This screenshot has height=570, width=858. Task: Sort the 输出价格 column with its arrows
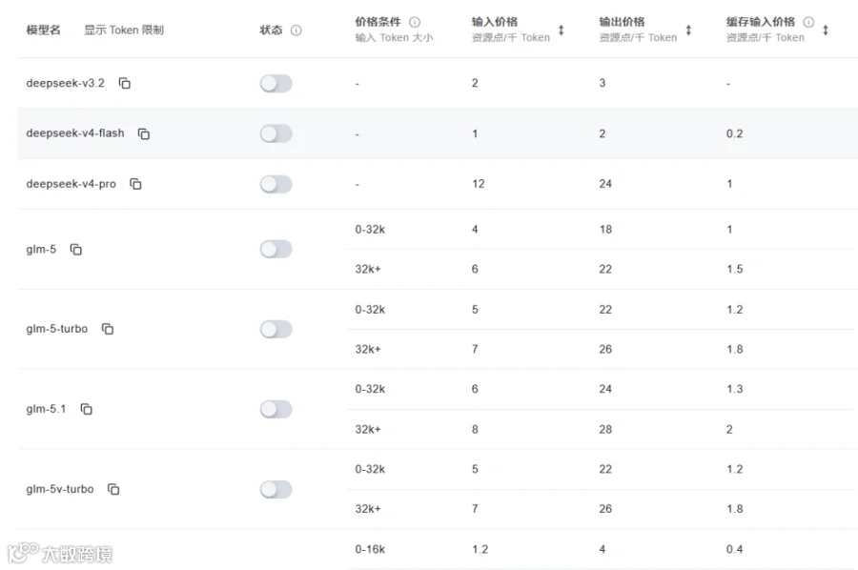[x=688, y=31]
